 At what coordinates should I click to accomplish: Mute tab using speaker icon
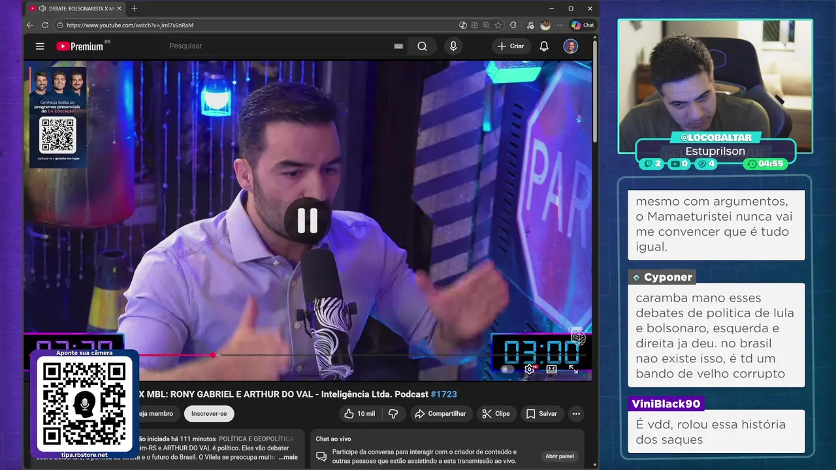pyautogui.click(x=42, y=8)
